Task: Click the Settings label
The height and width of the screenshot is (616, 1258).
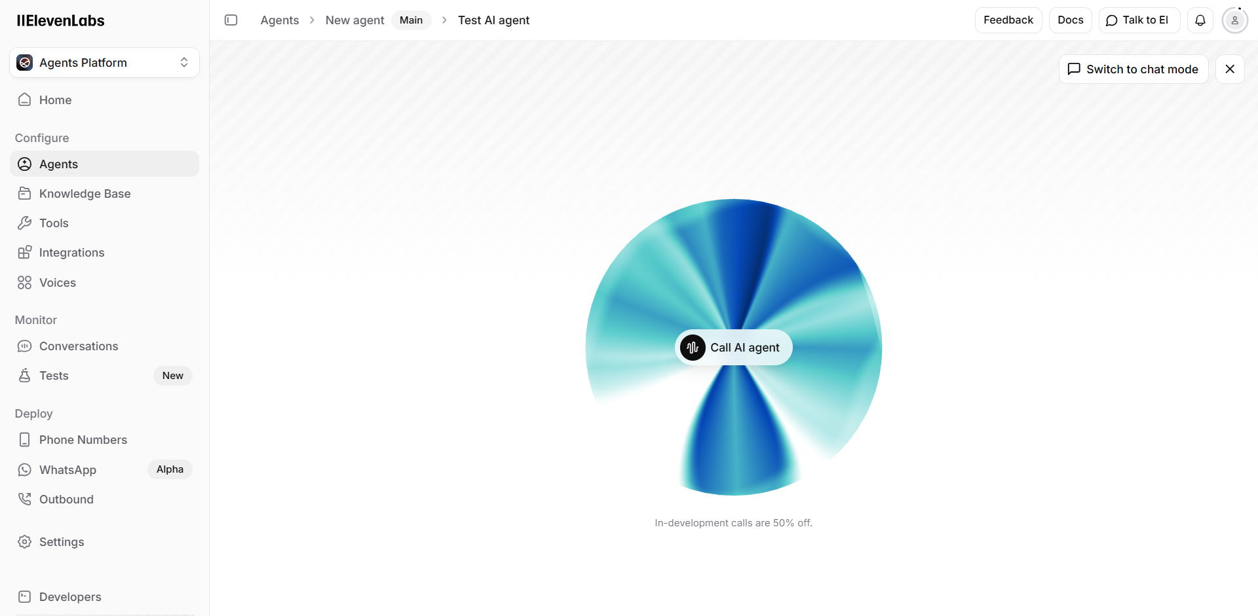Action: [62, 542]
